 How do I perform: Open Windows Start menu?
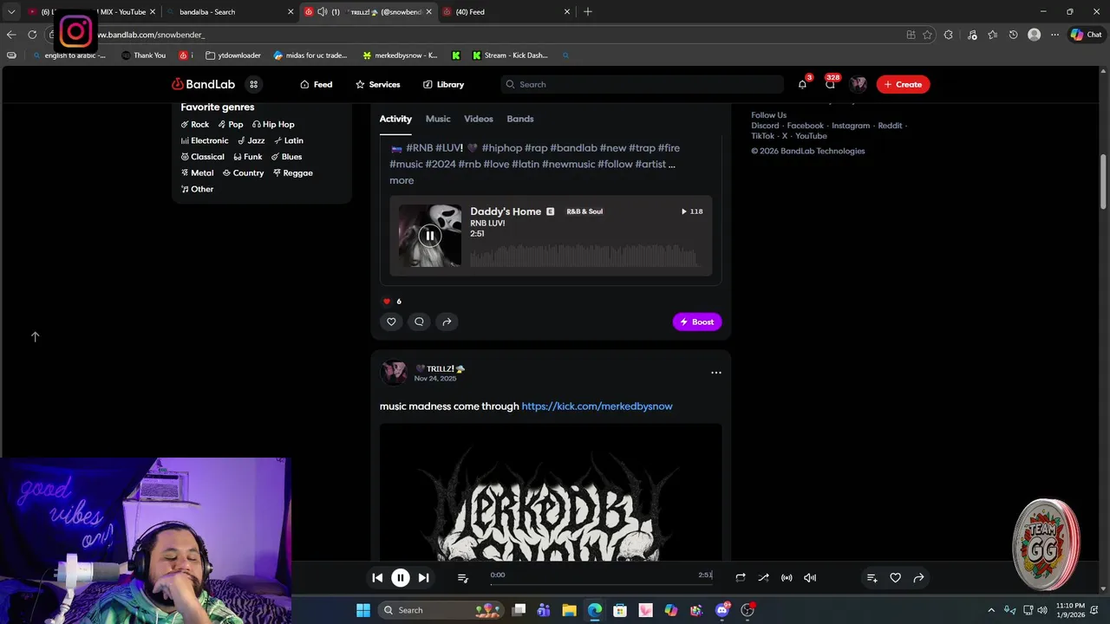tap(363, 610)
